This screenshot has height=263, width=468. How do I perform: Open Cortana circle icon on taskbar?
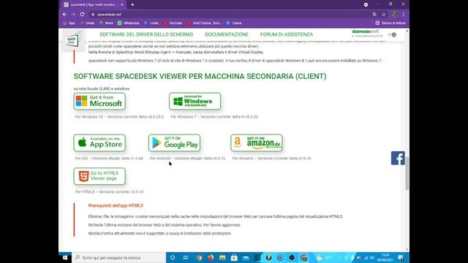[x=173, y=257]
